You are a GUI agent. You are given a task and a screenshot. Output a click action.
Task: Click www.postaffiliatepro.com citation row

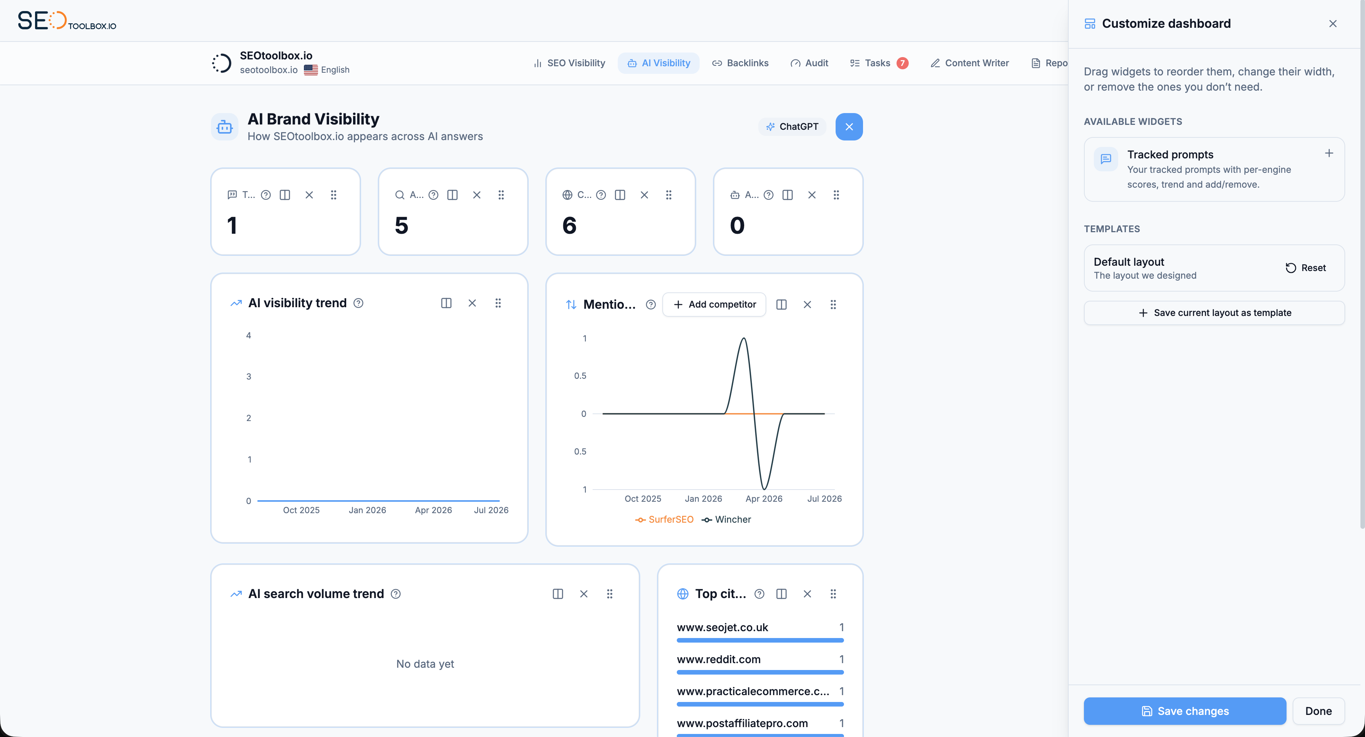pos(760,727)
